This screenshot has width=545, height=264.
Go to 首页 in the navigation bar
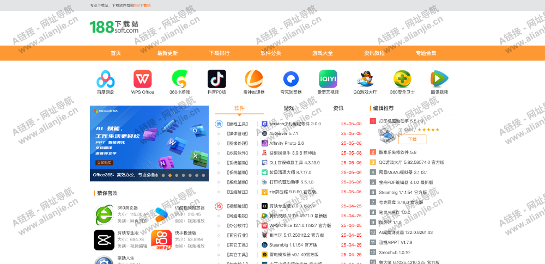point(116,53)
